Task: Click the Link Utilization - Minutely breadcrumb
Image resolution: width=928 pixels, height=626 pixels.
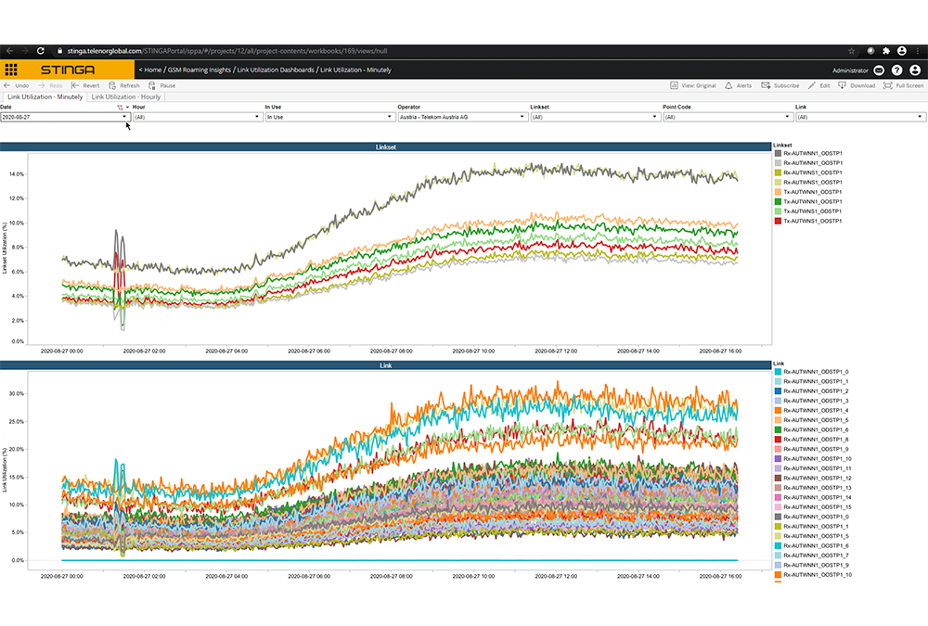Action: [355, 70]
